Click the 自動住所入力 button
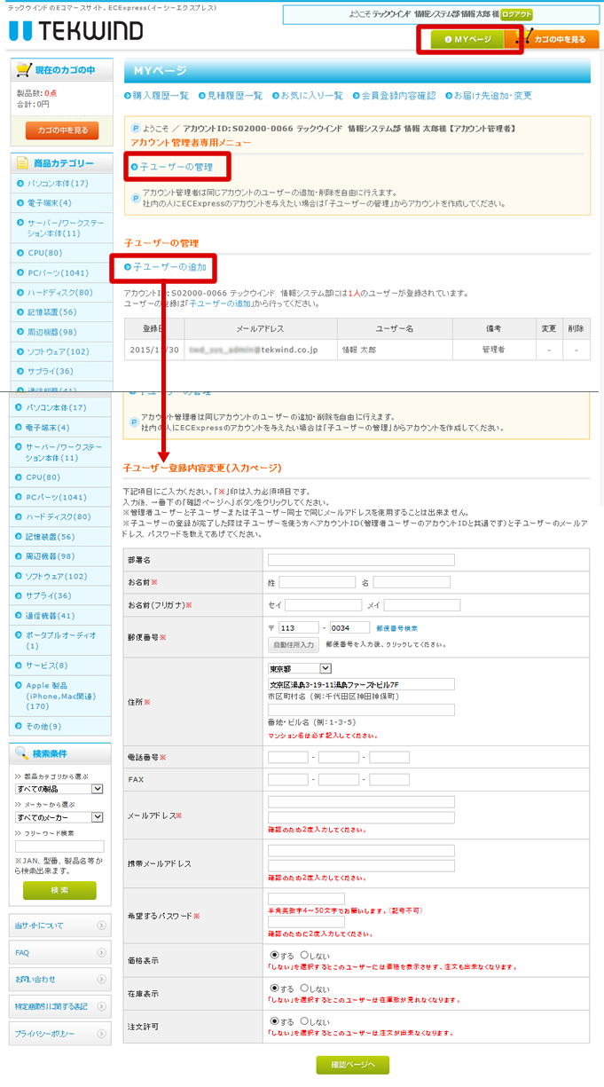The width and height of the screenshot is (604, 1087). click(x=294, y=645)
